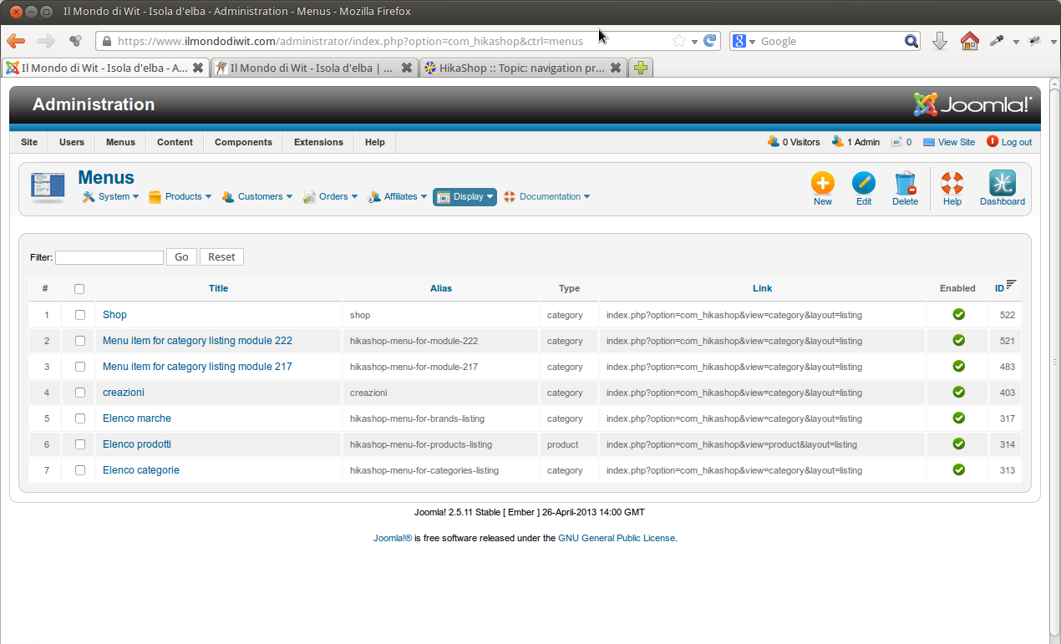Sort the table by Title column

click(x=218, y=288)
